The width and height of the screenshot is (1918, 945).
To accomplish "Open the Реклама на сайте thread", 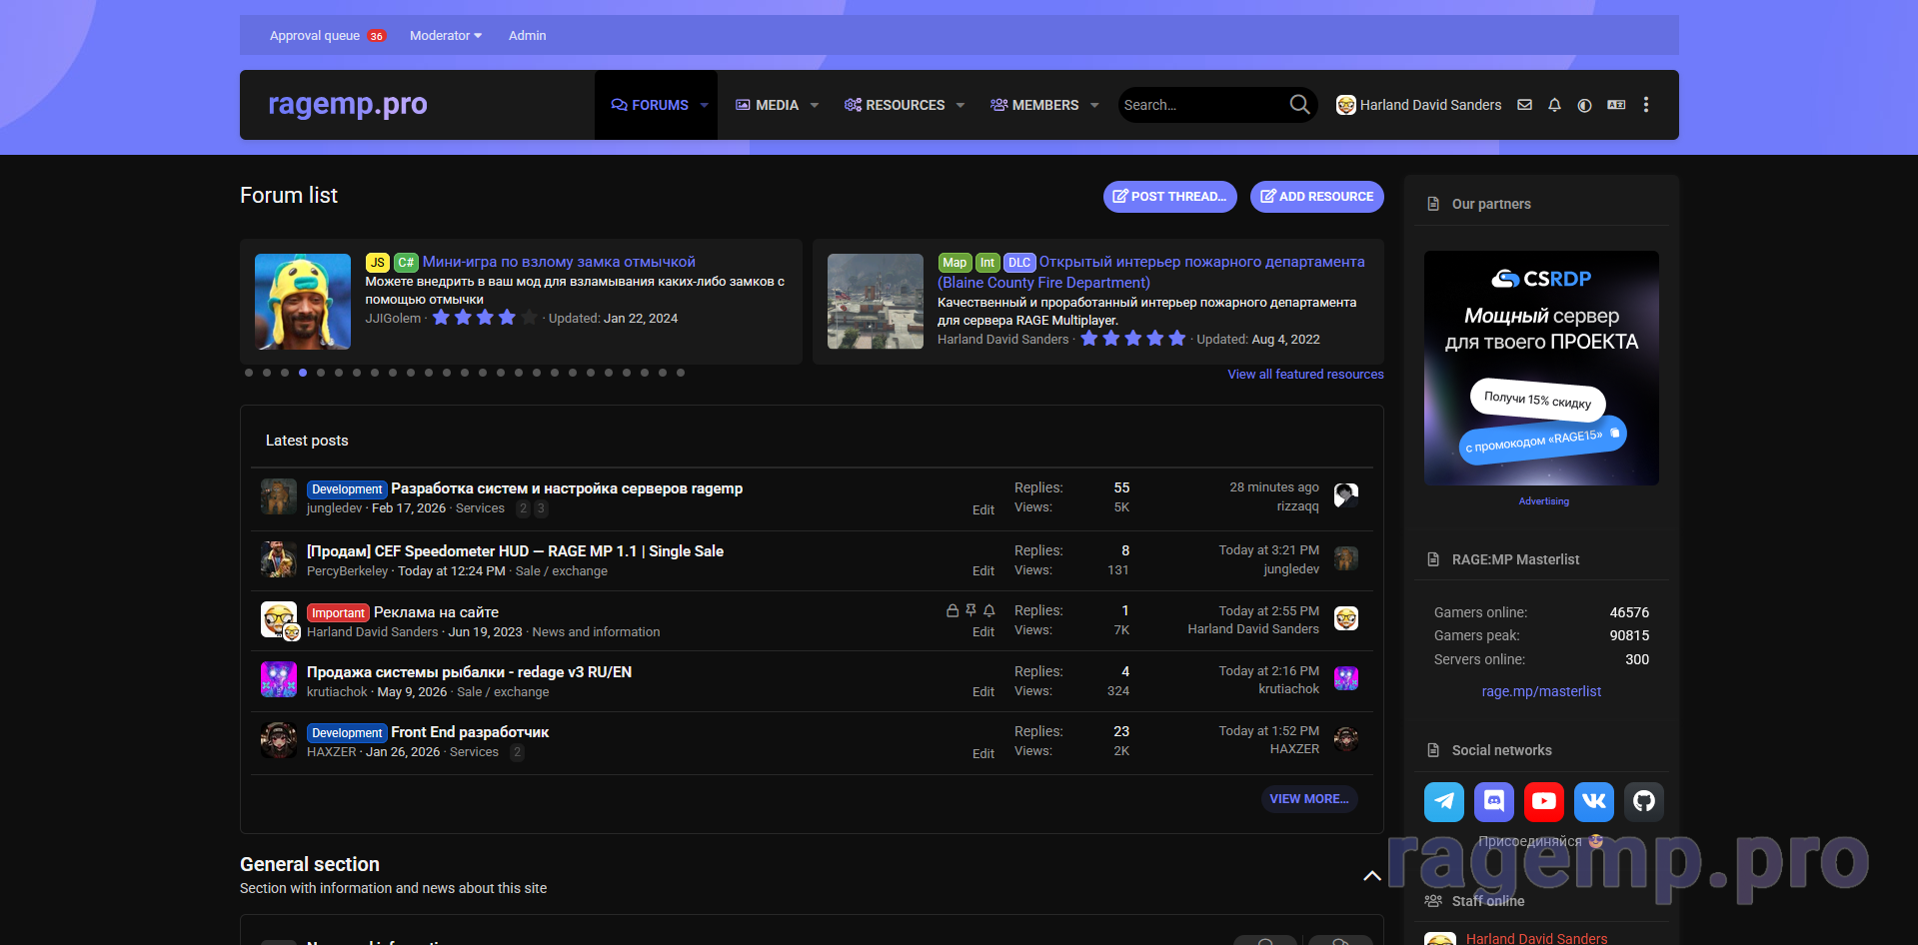I will coord(436,612).
